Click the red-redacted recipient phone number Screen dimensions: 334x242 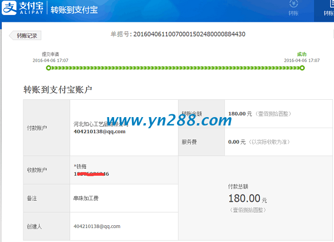click(91, 174)
